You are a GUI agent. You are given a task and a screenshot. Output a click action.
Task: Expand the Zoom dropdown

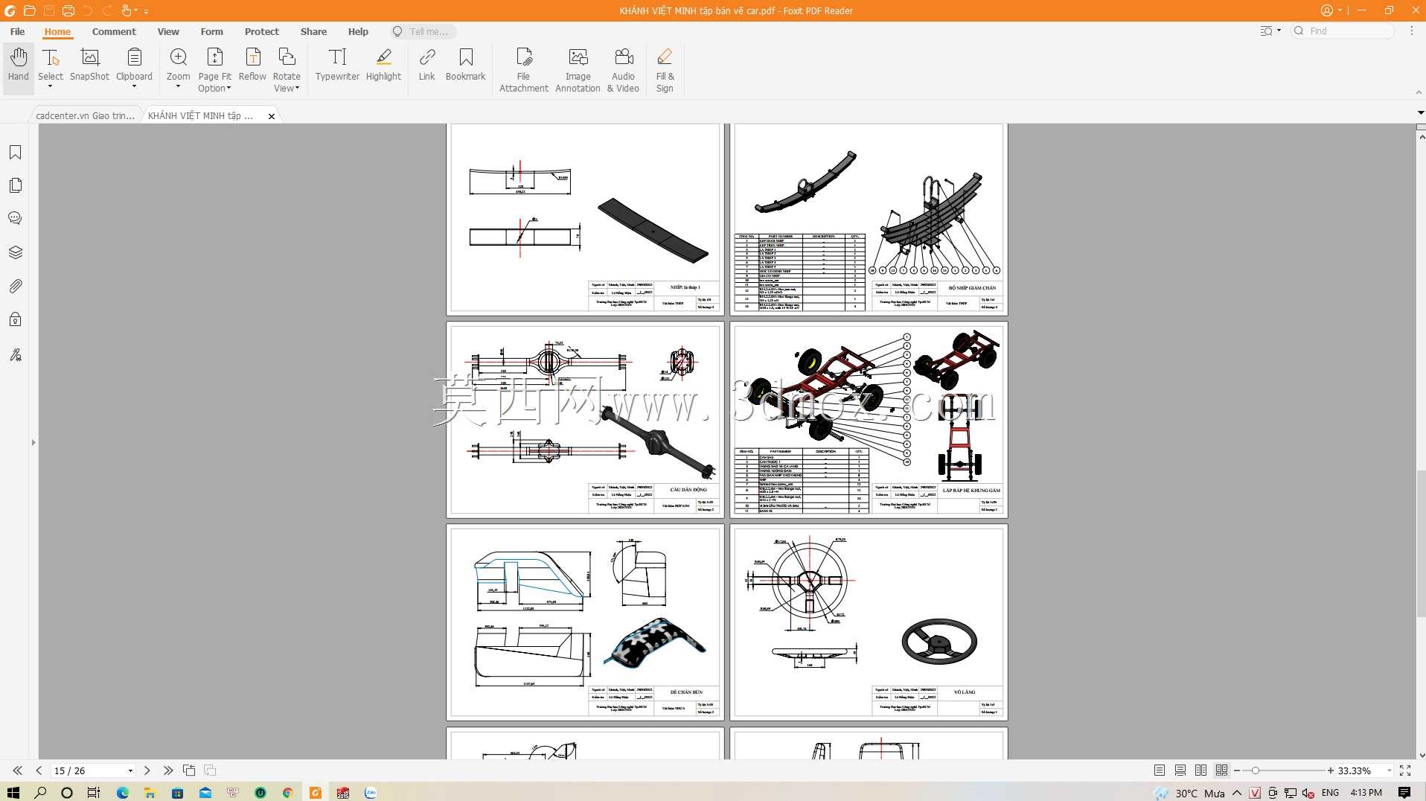[x=178, y=87]
